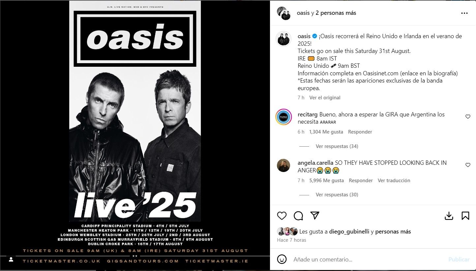Expand Ver respuestas (30) replies
This screenshot has width=476, height=271.
click(x=337, y=194)
